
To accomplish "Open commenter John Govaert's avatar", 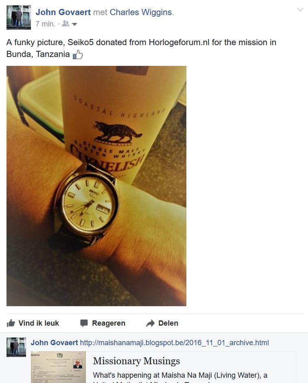I will pyautogui.click(x=16, y=347).
